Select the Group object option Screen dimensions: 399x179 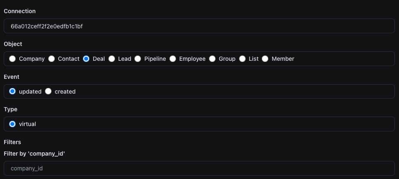[212, 59]
